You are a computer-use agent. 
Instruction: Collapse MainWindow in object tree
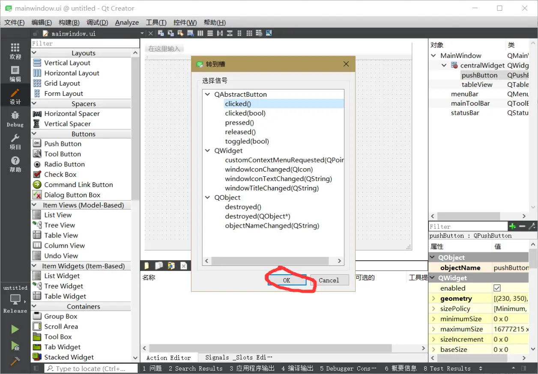tap(434, 56)
